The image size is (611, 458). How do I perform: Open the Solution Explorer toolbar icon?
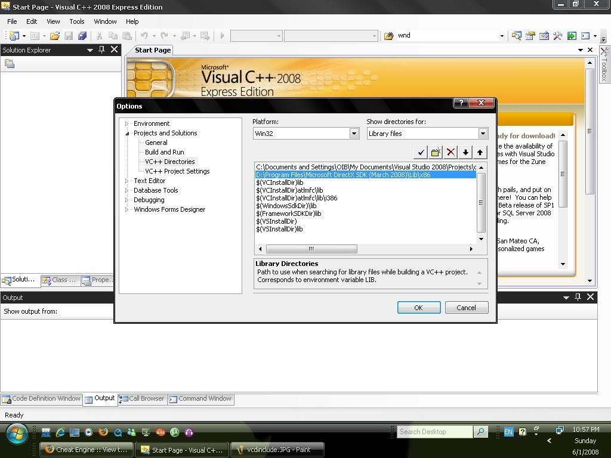click(x=516, y=36)
